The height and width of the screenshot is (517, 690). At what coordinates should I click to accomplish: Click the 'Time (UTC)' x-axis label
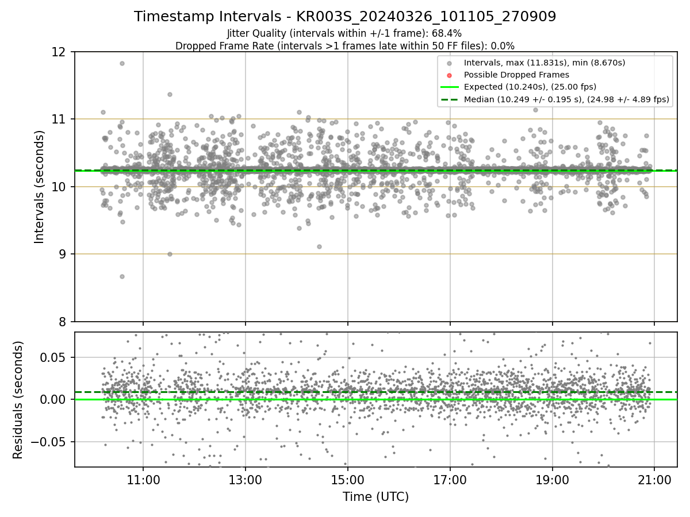coord(375,497)
